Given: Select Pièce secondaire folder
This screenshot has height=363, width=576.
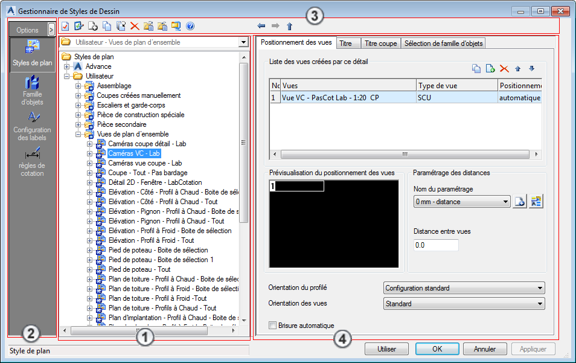Looking at the screenshot, I should [x=121, y=124].
